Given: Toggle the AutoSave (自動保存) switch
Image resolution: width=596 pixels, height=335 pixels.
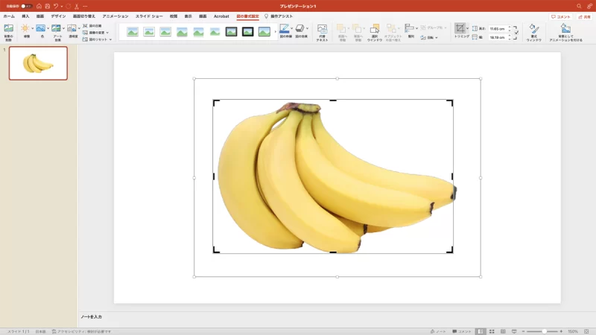Looking at the screenshot, I should [26, 6].
